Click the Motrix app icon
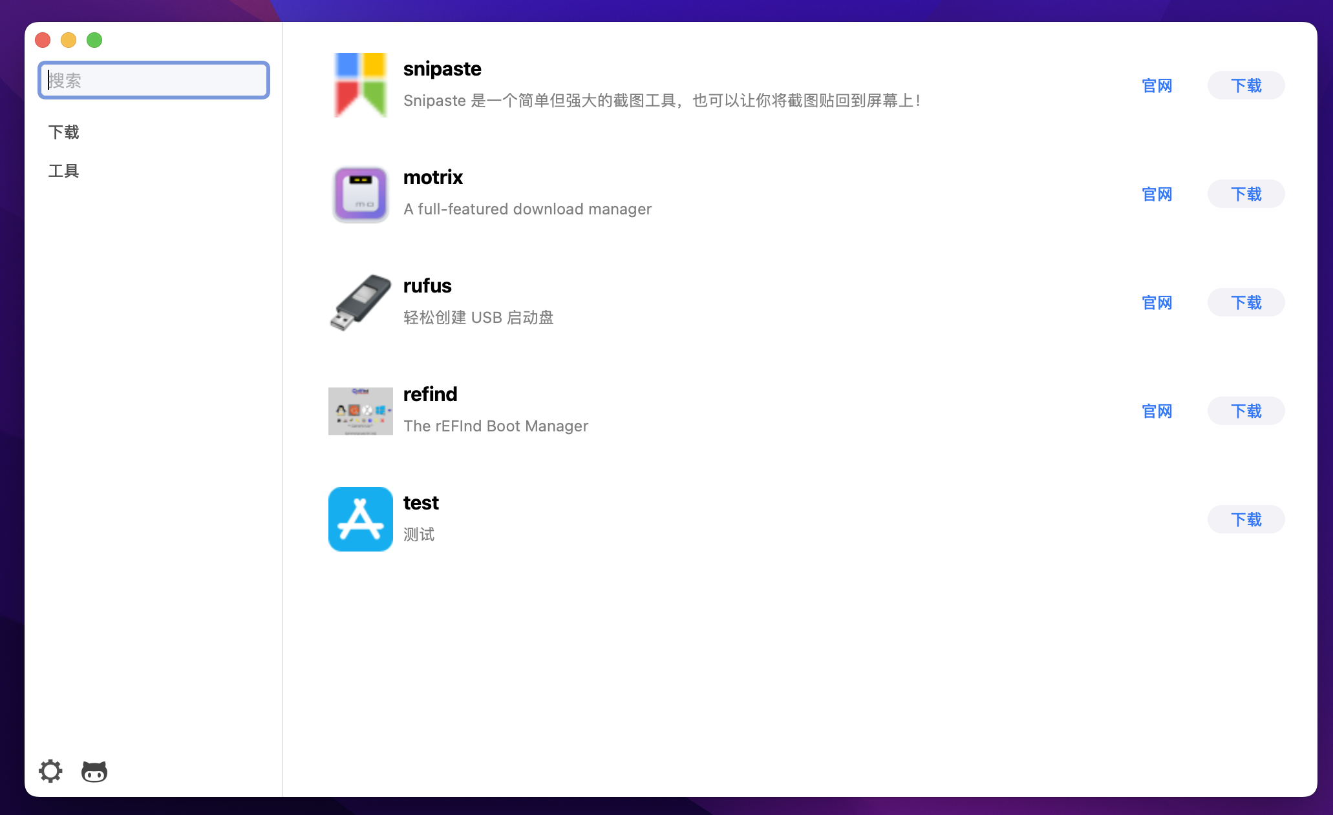The width and height of the screenshot is (1333, 815). (360, 194)
